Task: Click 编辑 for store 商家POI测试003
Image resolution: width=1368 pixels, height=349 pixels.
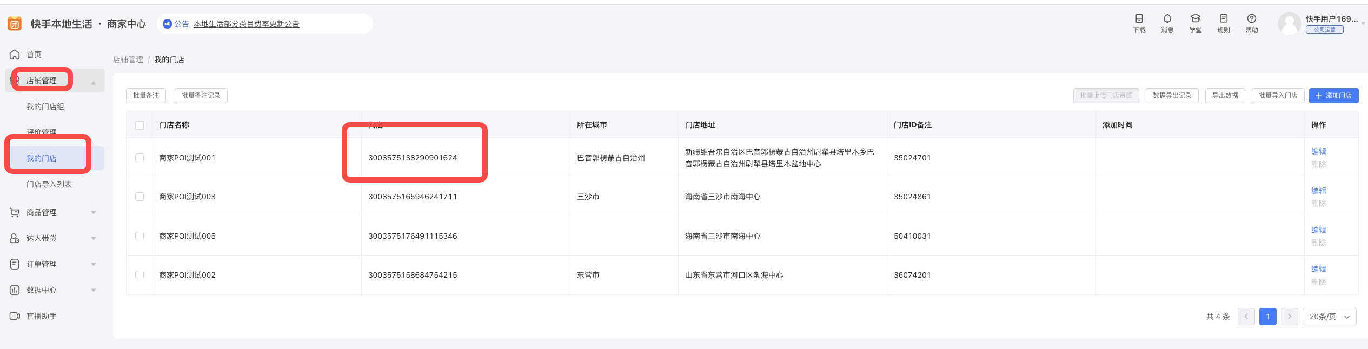Action: tap(1318, 191)
